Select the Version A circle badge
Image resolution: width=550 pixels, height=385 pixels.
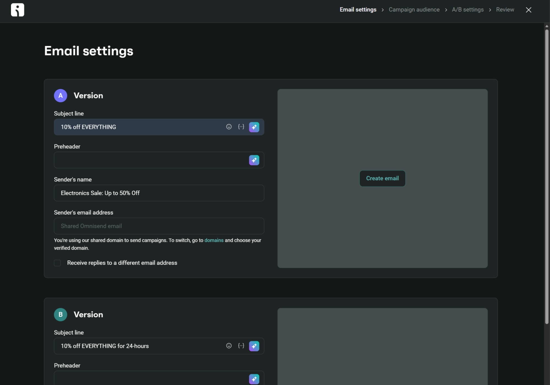[x=61, y=96]
